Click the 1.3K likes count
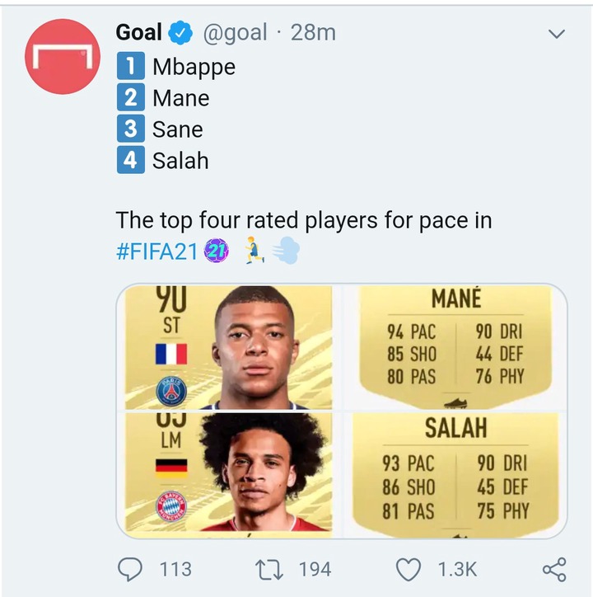Image resolution: width=593 pixels, height=597 pixels. 456,569
